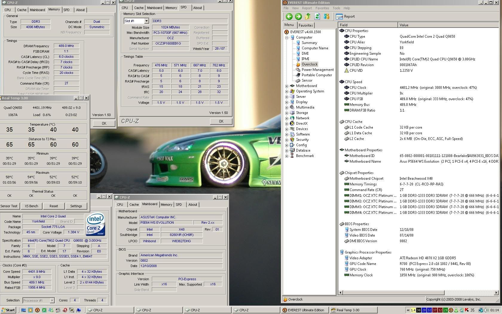Open network connection tray icon
Screen dimensions: 502x314
coord(481,310)
